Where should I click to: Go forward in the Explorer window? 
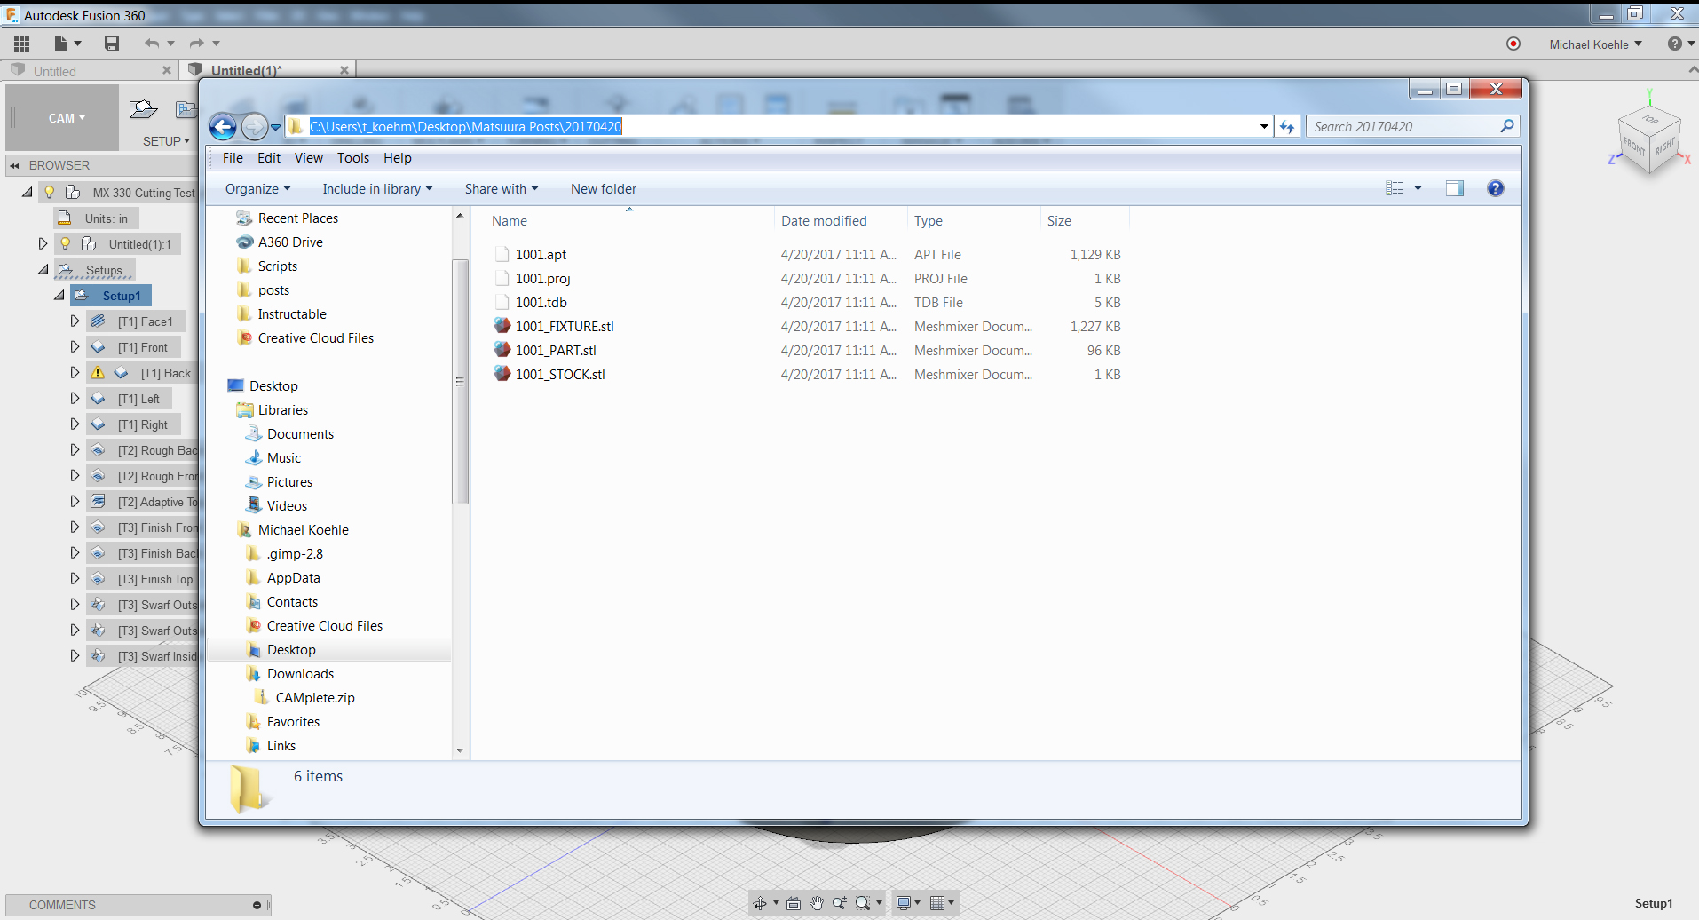tap(254, 127)
